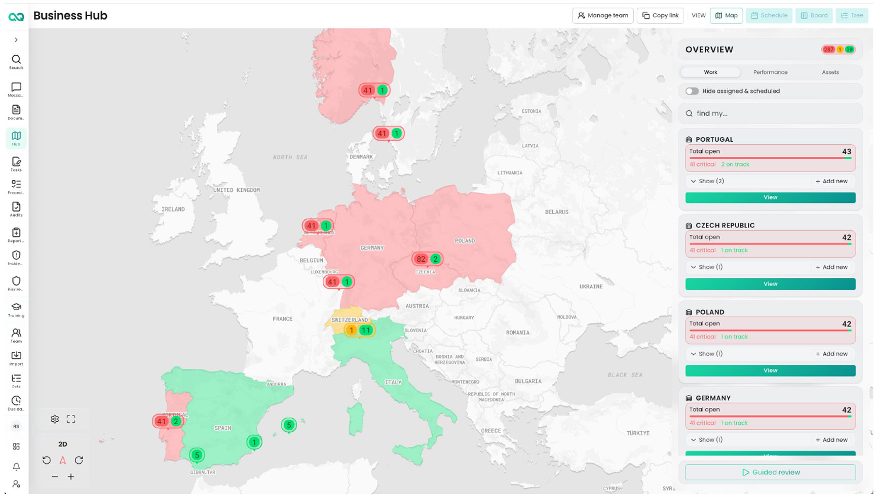Select the Work tab in Overview
Image resolution: width=874 pixels, height=495 pixels.
click(x=710, y=72)
